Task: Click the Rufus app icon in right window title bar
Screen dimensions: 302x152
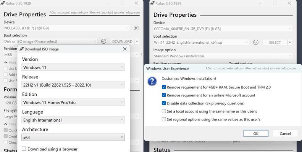Action: click(153, 3)
